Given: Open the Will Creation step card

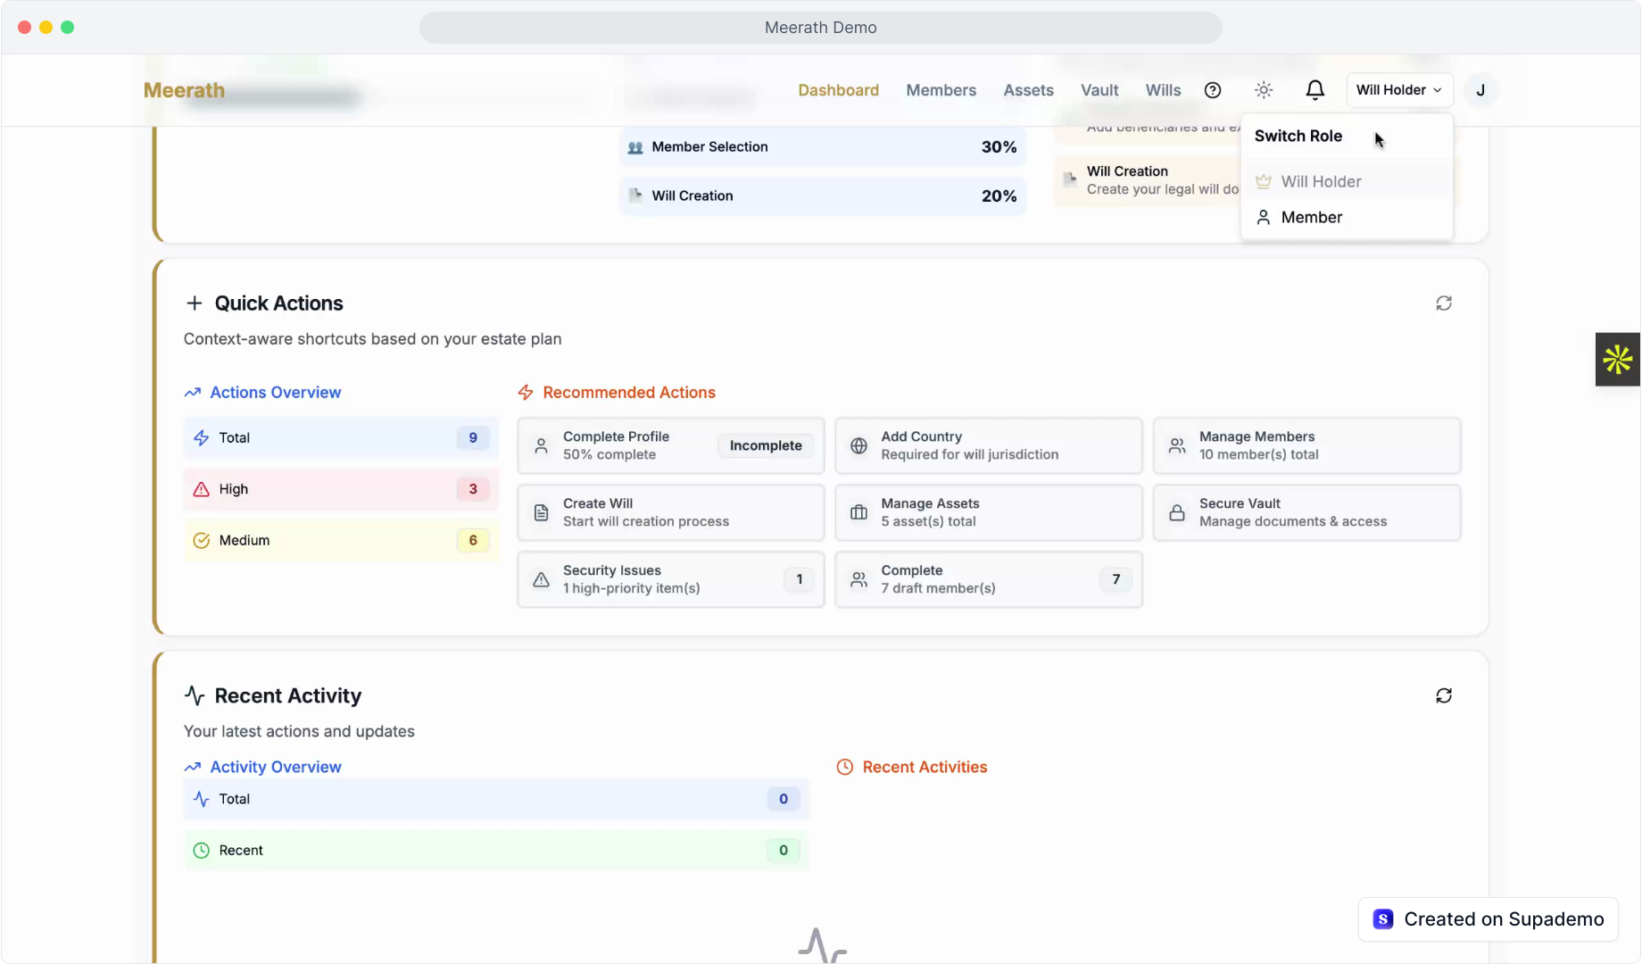Looking at the screenshot, I should 1147,179.
